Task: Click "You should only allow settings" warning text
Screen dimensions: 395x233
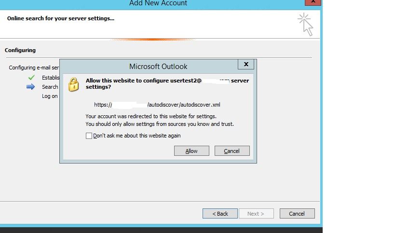Action: (160, 124)
